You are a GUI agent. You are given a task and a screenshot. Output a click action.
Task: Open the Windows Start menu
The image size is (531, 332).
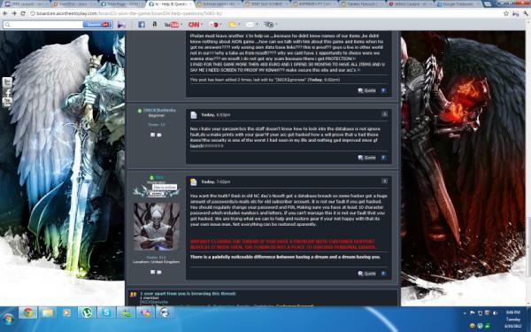(x=8, y=319)
